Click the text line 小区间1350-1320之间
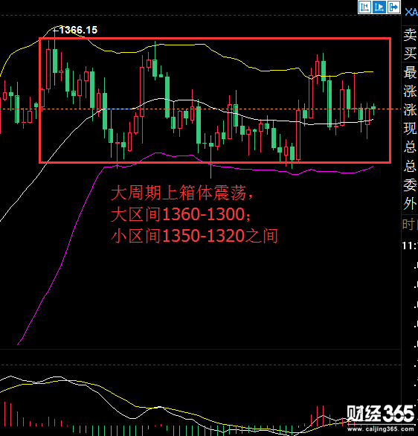The width and height of the screenshot is (418, 436). [x=194, y=236]
